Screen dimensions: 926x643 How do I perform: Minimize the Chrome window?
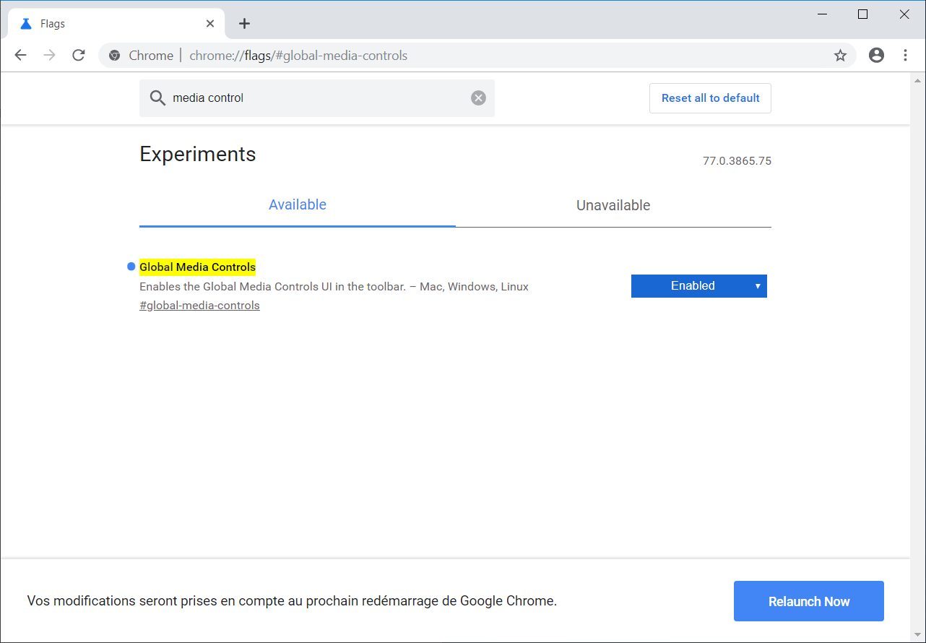[x=822, y=14]
